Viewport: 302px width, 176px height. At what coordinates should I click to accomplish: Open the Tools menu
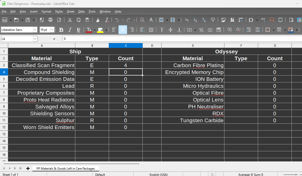92,11
